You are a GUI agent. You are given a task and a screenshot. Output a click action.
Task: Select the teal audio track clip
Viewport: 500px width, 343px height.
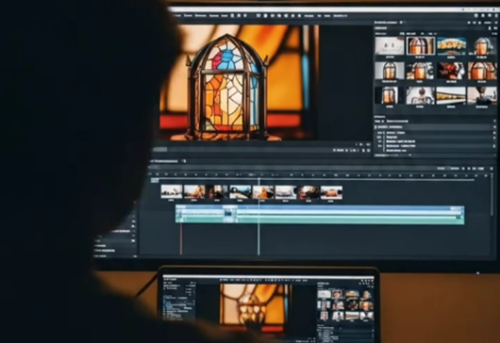pyautogui.click(x=320, y=220)
